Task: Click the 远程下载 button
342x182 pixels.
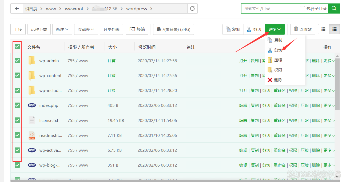Action: 39,29
